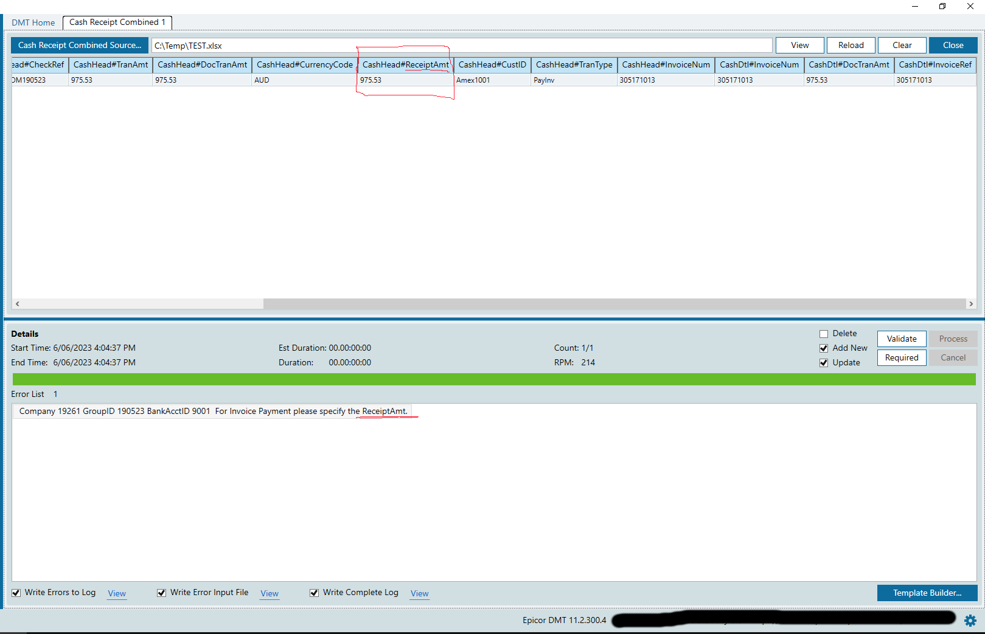Viewport: 985px width, 634px height.
Task: Click the Error List label
Action: coord(27,394)
